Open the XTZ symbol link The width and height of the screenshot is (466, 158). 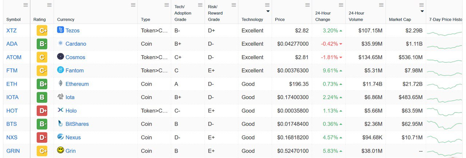click(x=12, y=31)
